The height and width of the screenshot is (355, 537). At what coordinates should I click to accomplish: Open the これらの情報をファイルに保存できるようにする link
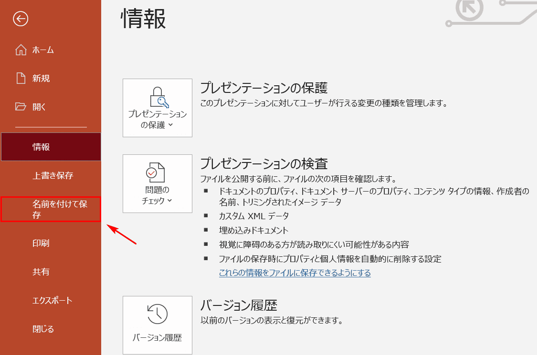(x=295, y=273)
